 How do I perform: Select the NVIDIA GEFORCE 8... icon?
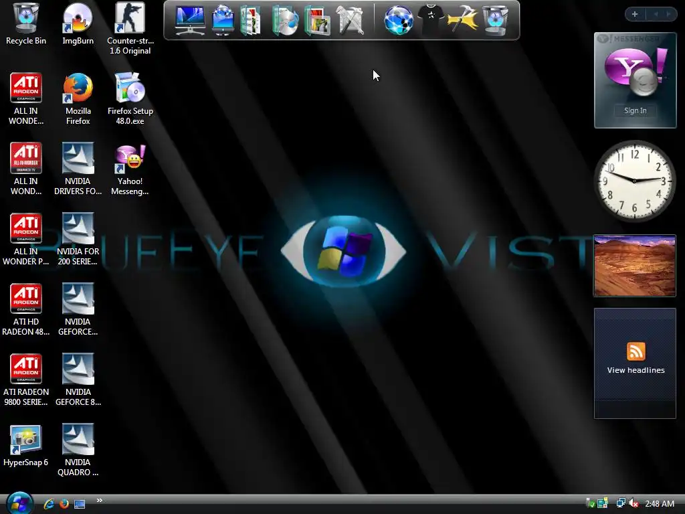point(78,381)
